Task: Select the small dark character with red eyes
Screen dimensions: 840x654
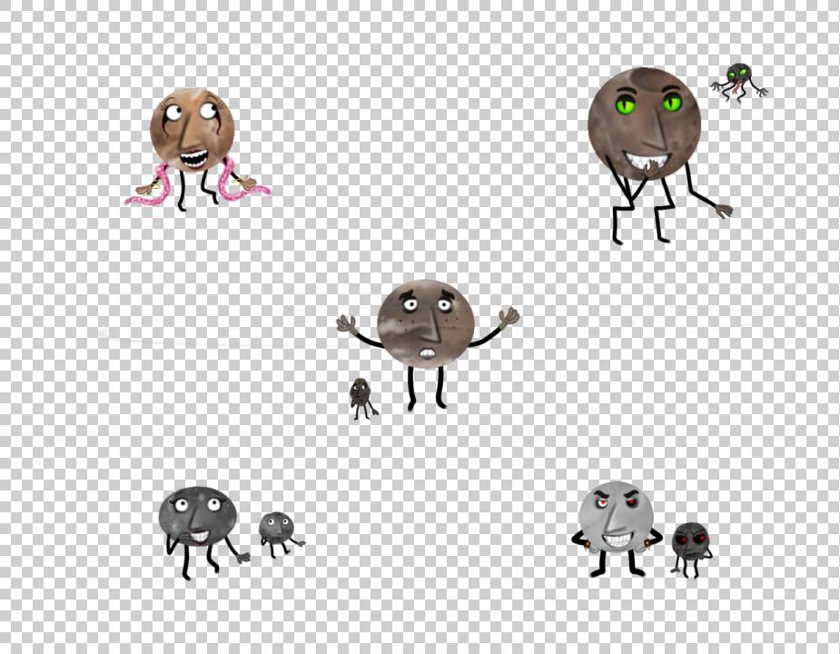Action: point(690,540)
